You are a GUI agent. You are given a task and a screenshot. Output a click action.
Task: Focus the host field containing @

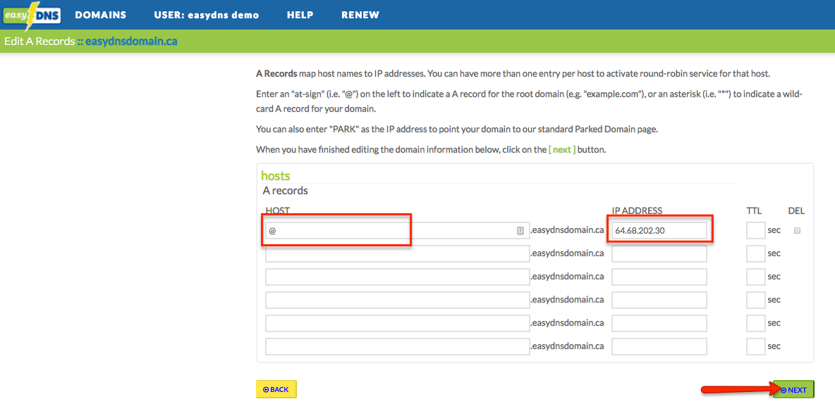pyautogui.click(x=397, y=231)
